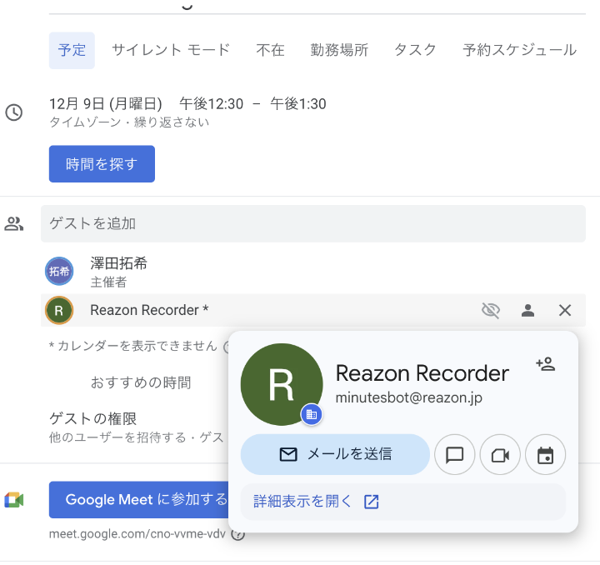Open 予約スケジュール tab
600x565 pixels.
520,50
